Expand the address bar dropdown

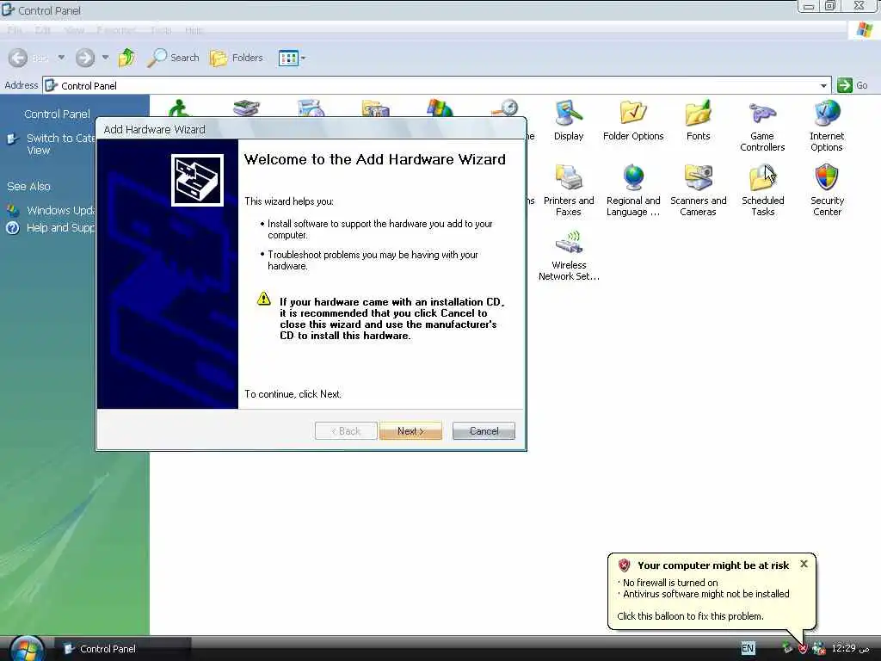[823, 86]
